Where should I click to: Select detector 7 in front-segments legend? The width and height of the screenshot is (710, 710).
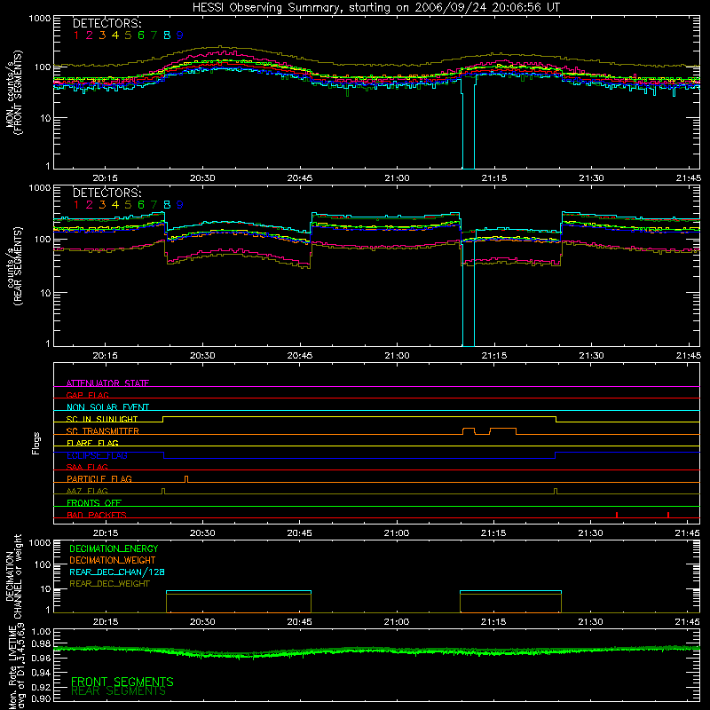(154, 35)
